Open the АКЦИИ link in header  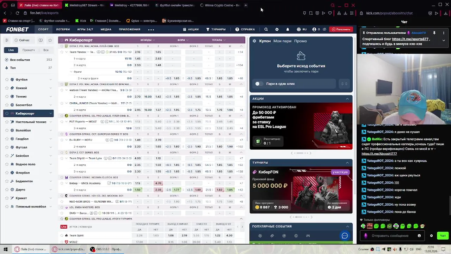(x=191, y=29)
